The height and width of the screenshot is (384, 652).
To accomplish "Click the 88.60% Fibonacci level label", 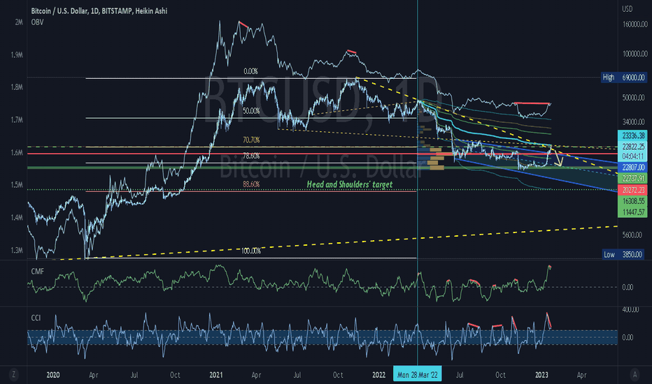I will 251,184.
